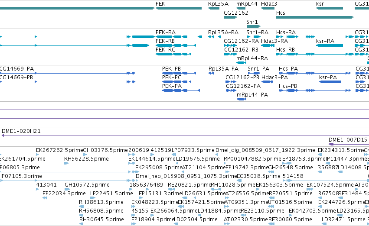Click EST label IP07105.3prime

click(21, 176)
